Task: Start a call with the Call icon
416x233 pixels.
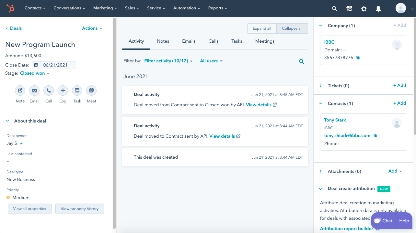Action: click(x=49, y=90)
